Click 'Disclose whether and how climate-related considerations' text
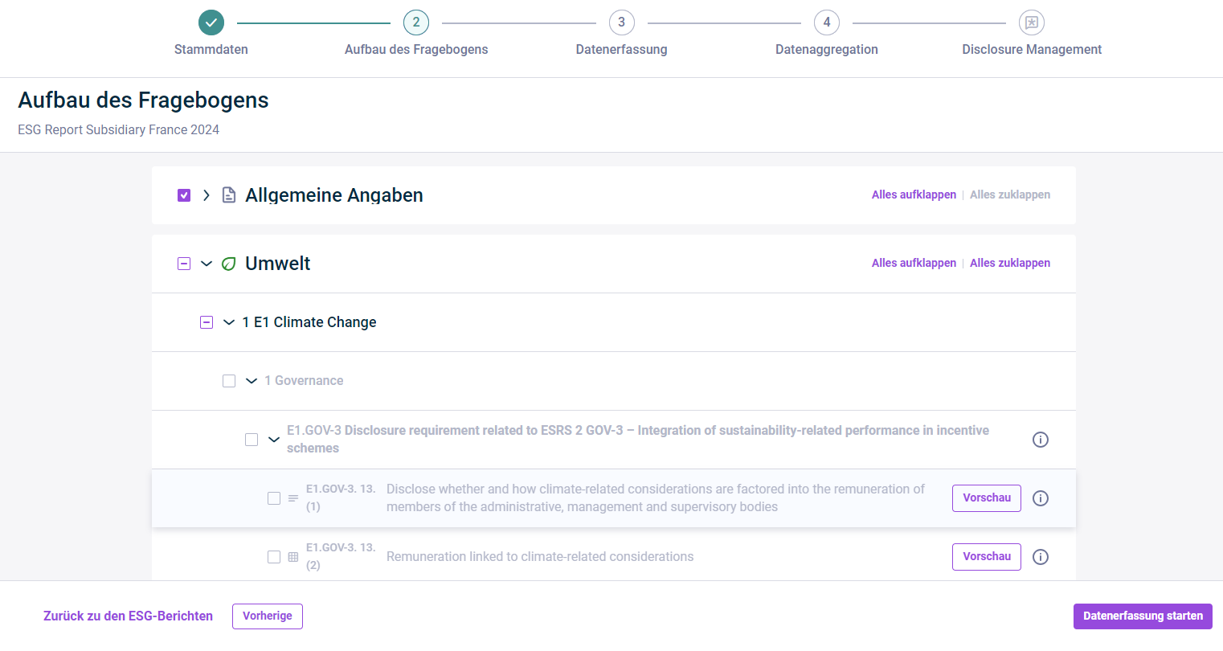This screenshot has height=651, width=1223. point(656,498)
